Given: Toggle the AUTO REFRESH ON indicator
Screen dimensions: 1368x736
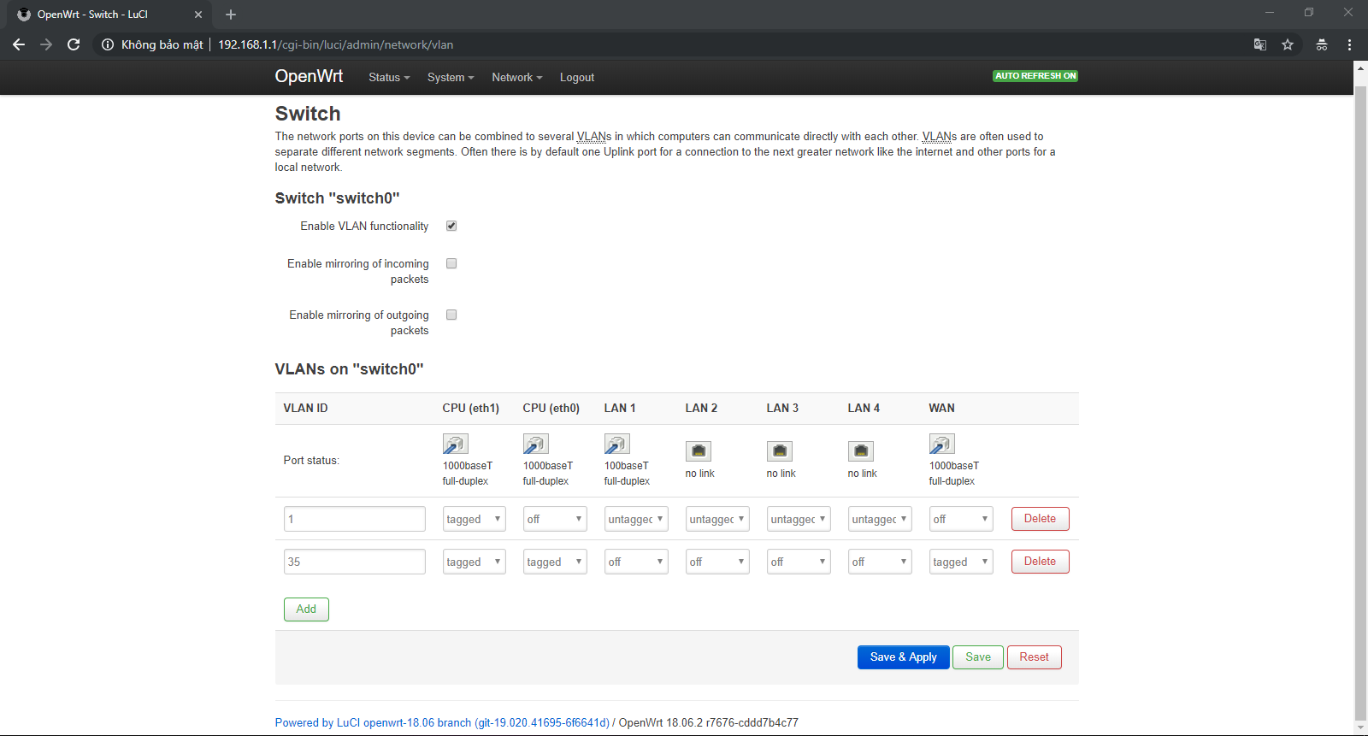Looking at the screenshot, I should (x=1035, y=76).
